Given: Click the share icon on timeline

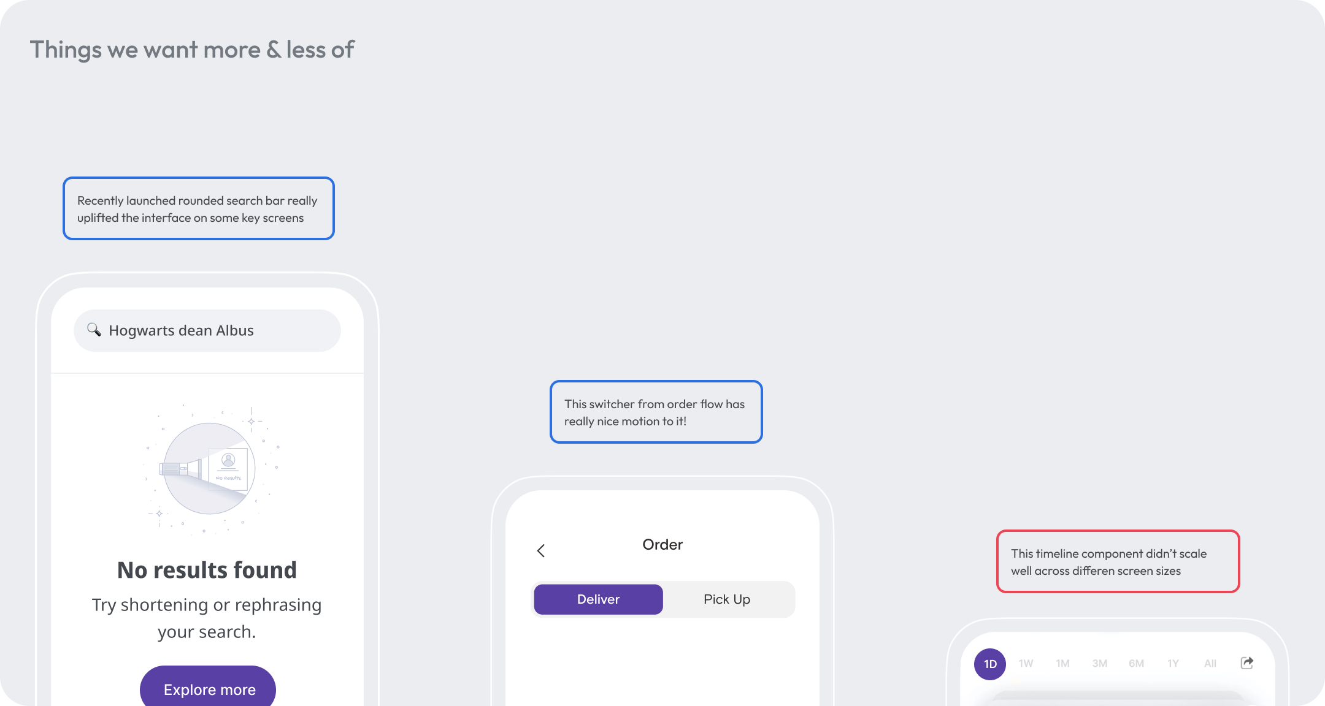Looking at the screenshot, I should point(1247,663).
